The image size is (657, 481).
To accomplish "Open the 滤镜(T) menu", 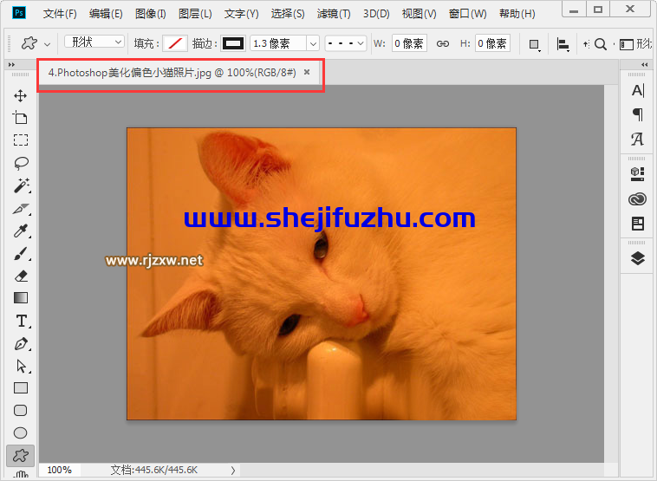I will [x=334, y=14].
